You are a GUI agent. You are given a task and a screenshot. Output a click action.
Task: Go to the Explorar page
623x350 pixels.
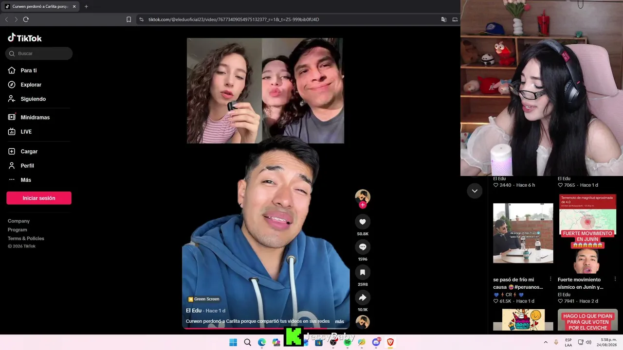25,85
